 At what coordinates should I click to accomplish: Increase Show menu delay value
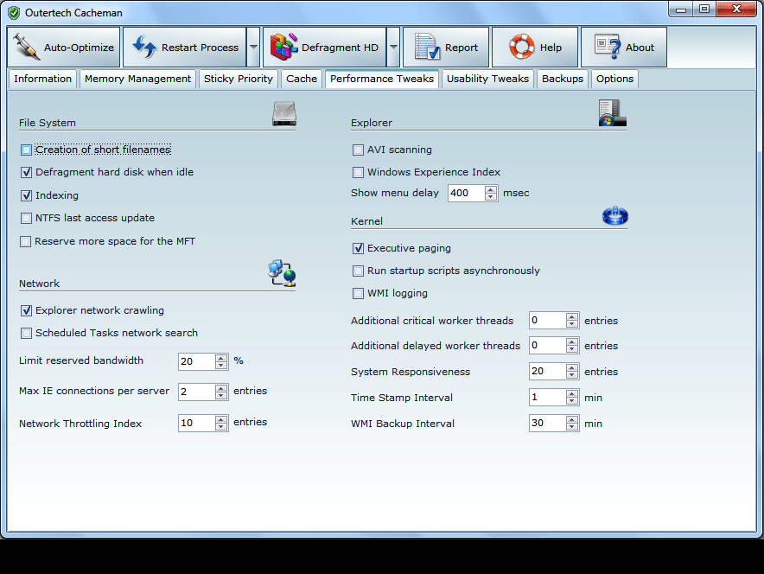click(x=491, y=189)
